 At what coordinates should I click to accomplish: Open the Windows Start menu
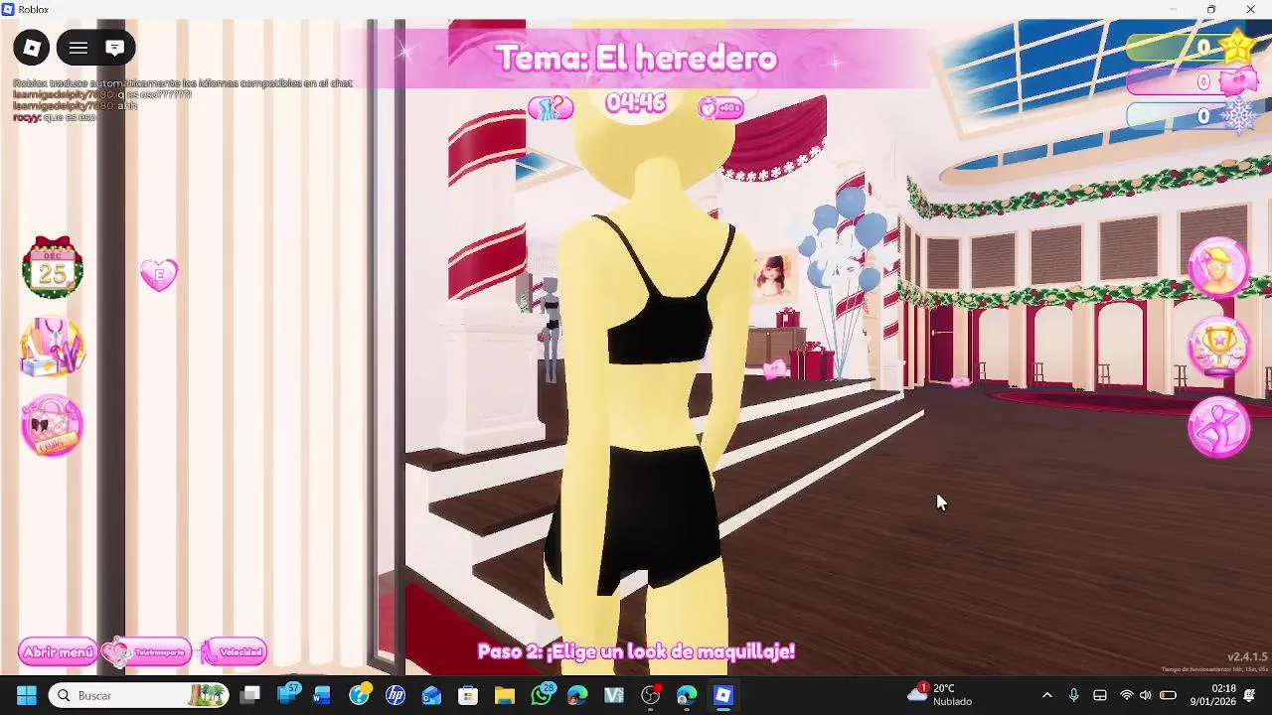pos(27,695)
